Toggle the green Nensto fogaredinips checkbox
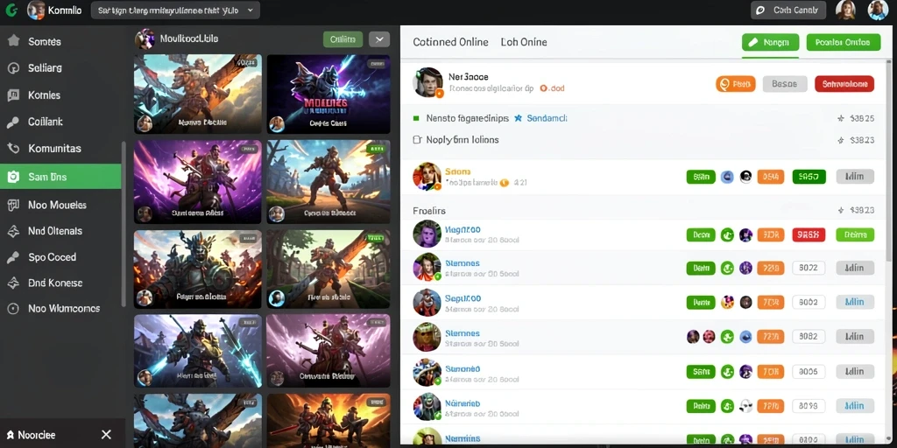The image size is (897, 448). coord(416,118)
